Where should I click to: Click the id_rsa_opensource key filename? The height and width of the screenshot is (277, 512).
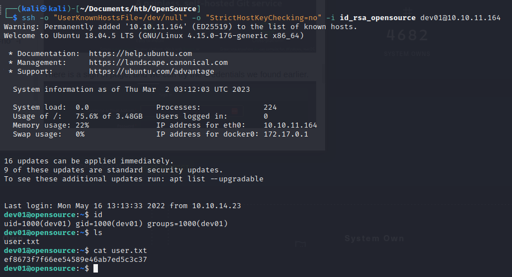378,18
